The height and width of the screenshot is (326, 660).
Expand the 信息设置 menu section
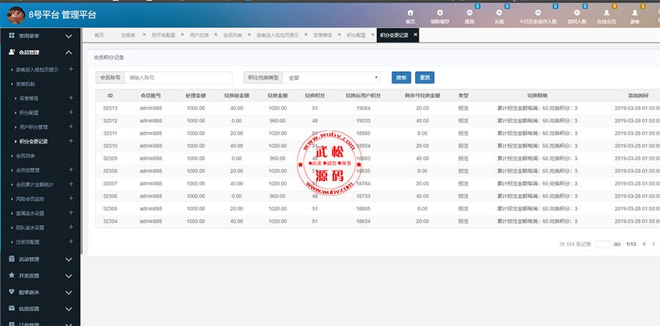pyautogui.click(x=40, y=308)
